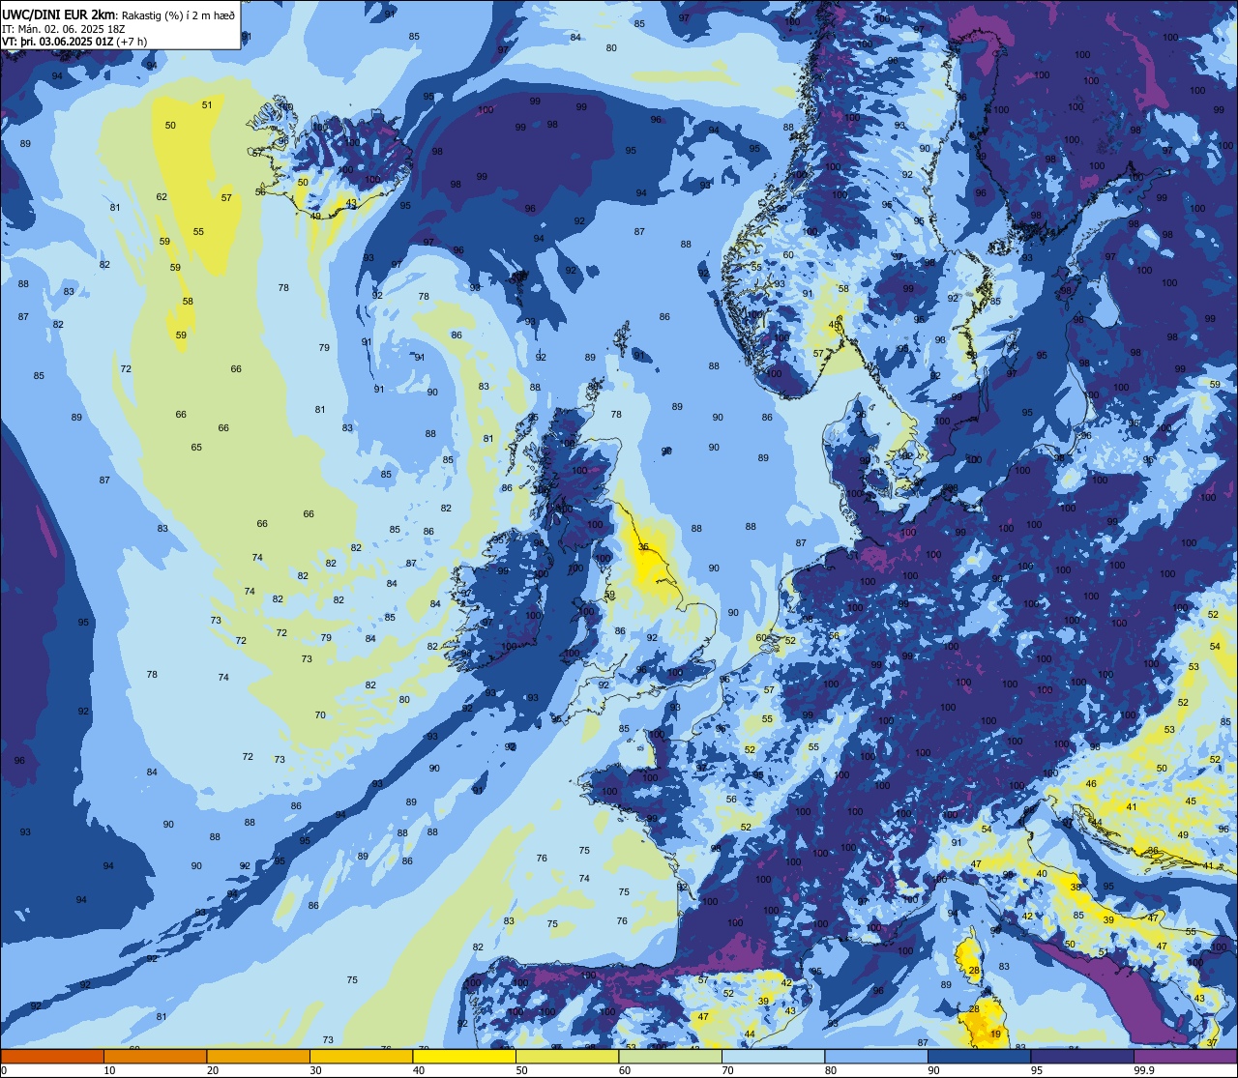Pick the yellow legend swatch between 40 and 50
This screenshot has height=1078, width=1238.
coord(464,1057)
